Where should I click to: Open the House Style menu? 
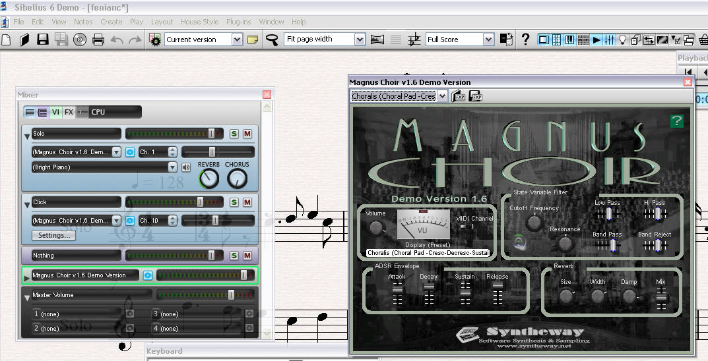(x=199, y=22)
